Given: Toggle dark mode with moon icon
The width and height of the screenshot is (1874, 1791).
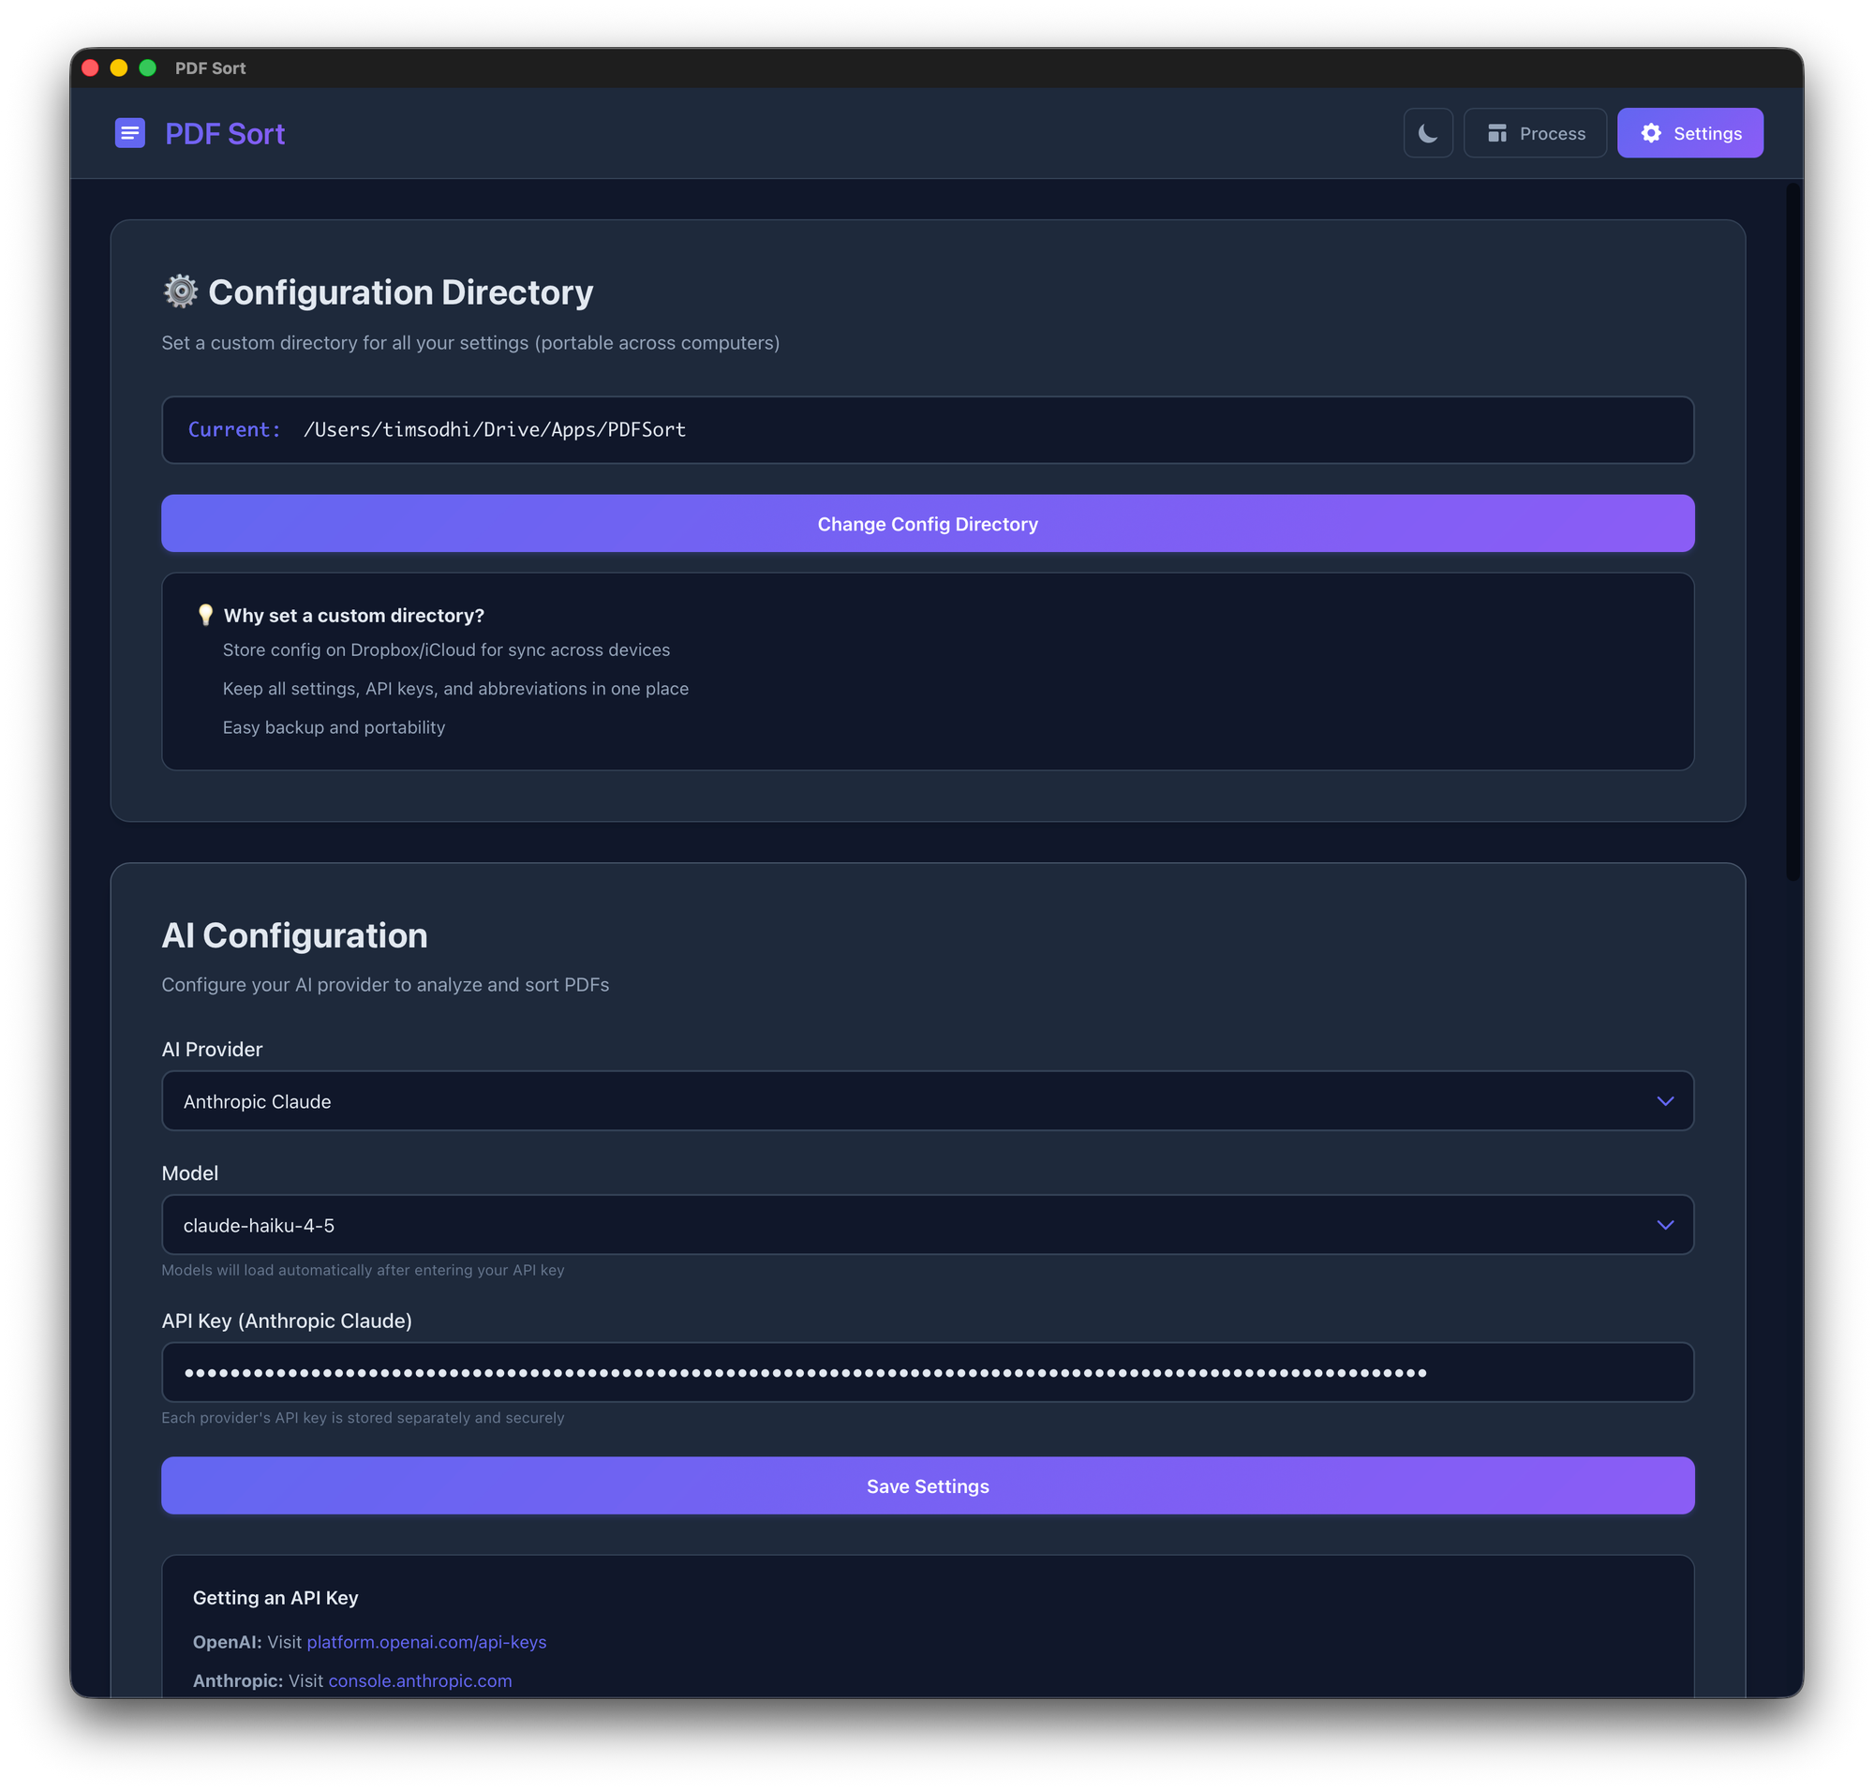Looking at the screenshot, I should point(1427,133).
